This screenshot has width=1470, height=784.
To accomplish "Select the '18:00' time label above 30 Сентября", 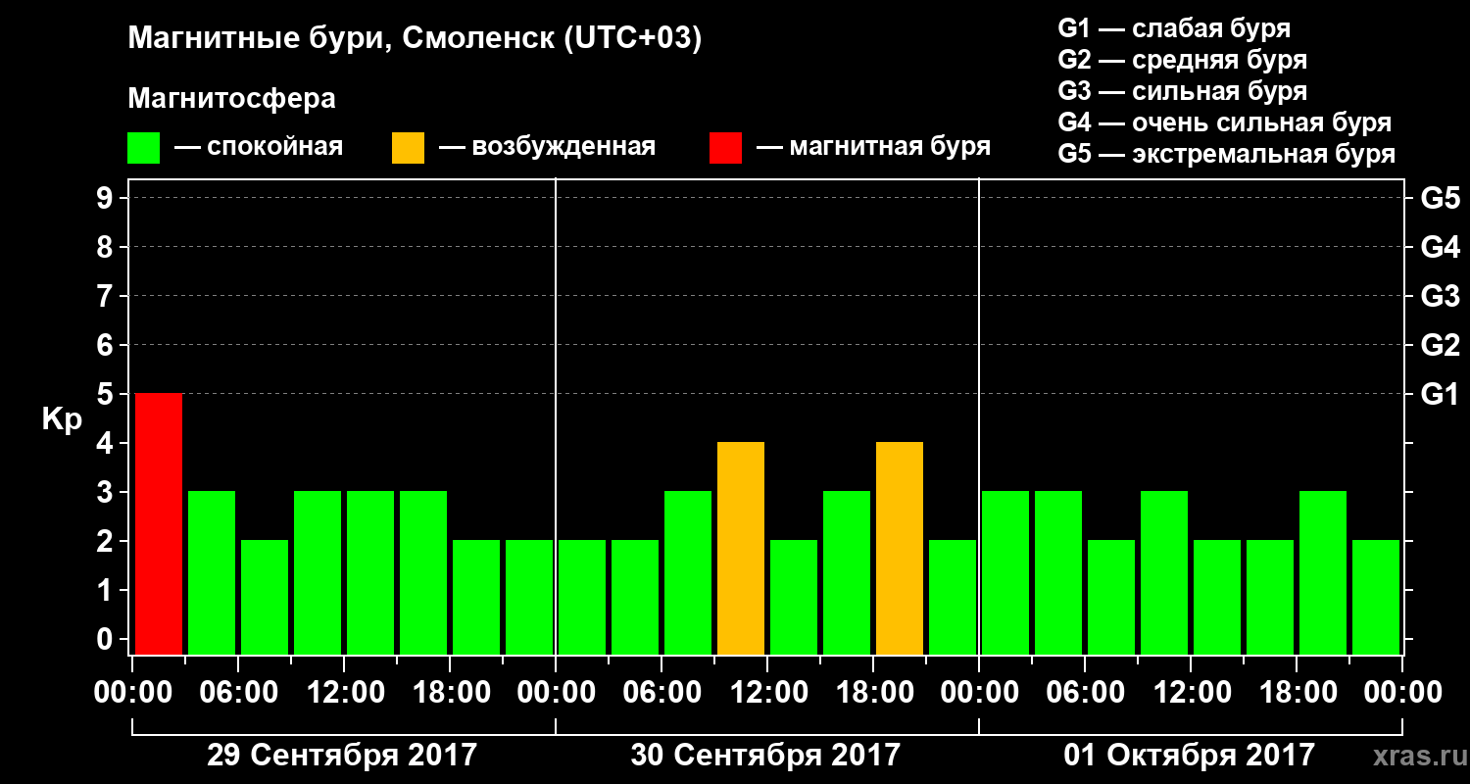I will 874,693.
